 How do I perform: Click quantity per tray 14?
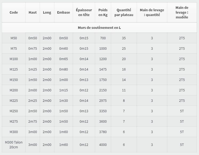pos(124,80)
